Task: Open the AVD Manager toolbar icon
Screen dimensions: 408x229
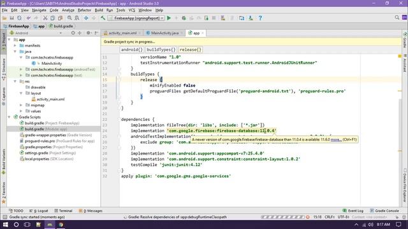Action: pyautogui.click(x=223, y=18)
